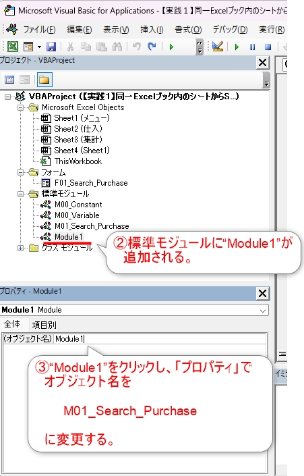Expand the クラス モジュール folder
Image resolution: width=304 pixels, height=476 pixels.
click(x=20, y=248)
